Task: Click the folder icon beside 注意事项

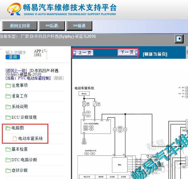Action: pos(8,86)
